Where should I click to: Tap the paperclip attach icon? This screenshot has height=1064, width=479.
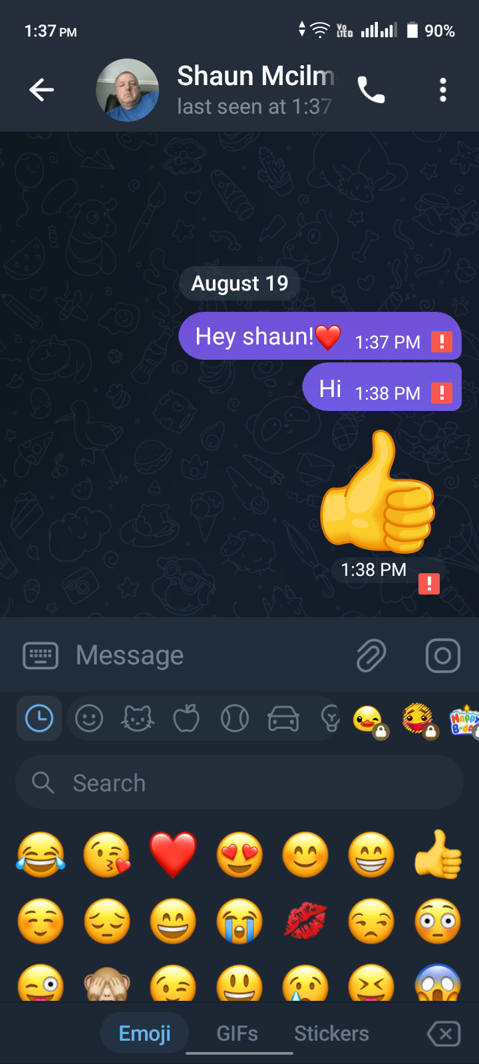371,656
